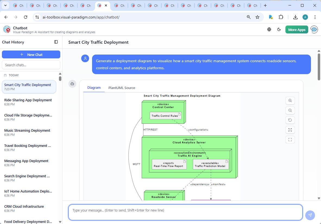Viewport: 321px width, 224px height.
Task: Toggle dark mode with the moon icon
Action: click(x=279, y=29)
